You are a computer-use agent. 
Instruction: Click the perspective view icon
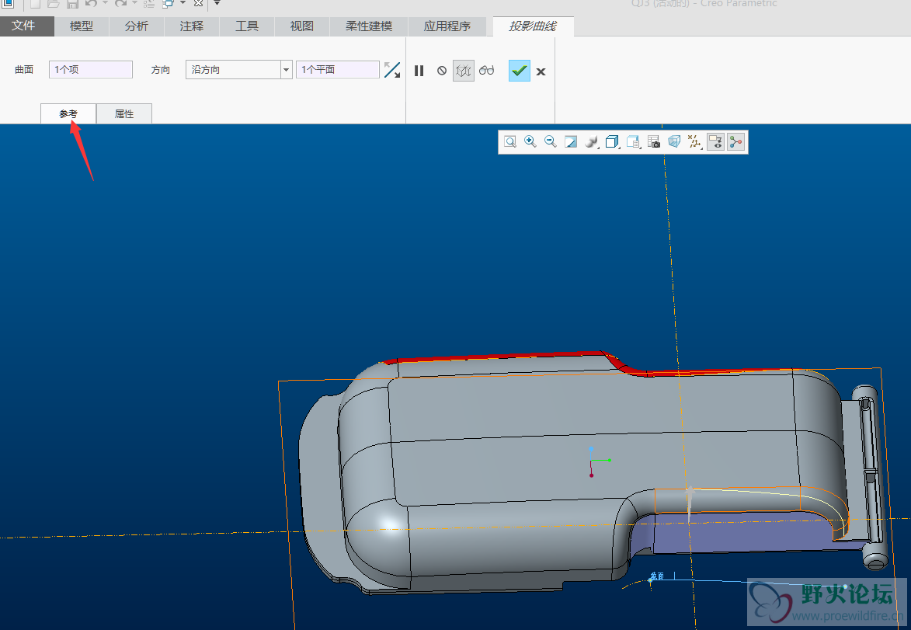coord(674,142)
